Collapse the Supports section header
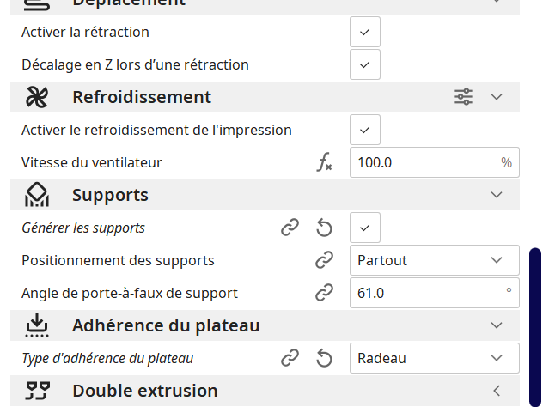Screen dimensions: 549x407 point(496,195)
